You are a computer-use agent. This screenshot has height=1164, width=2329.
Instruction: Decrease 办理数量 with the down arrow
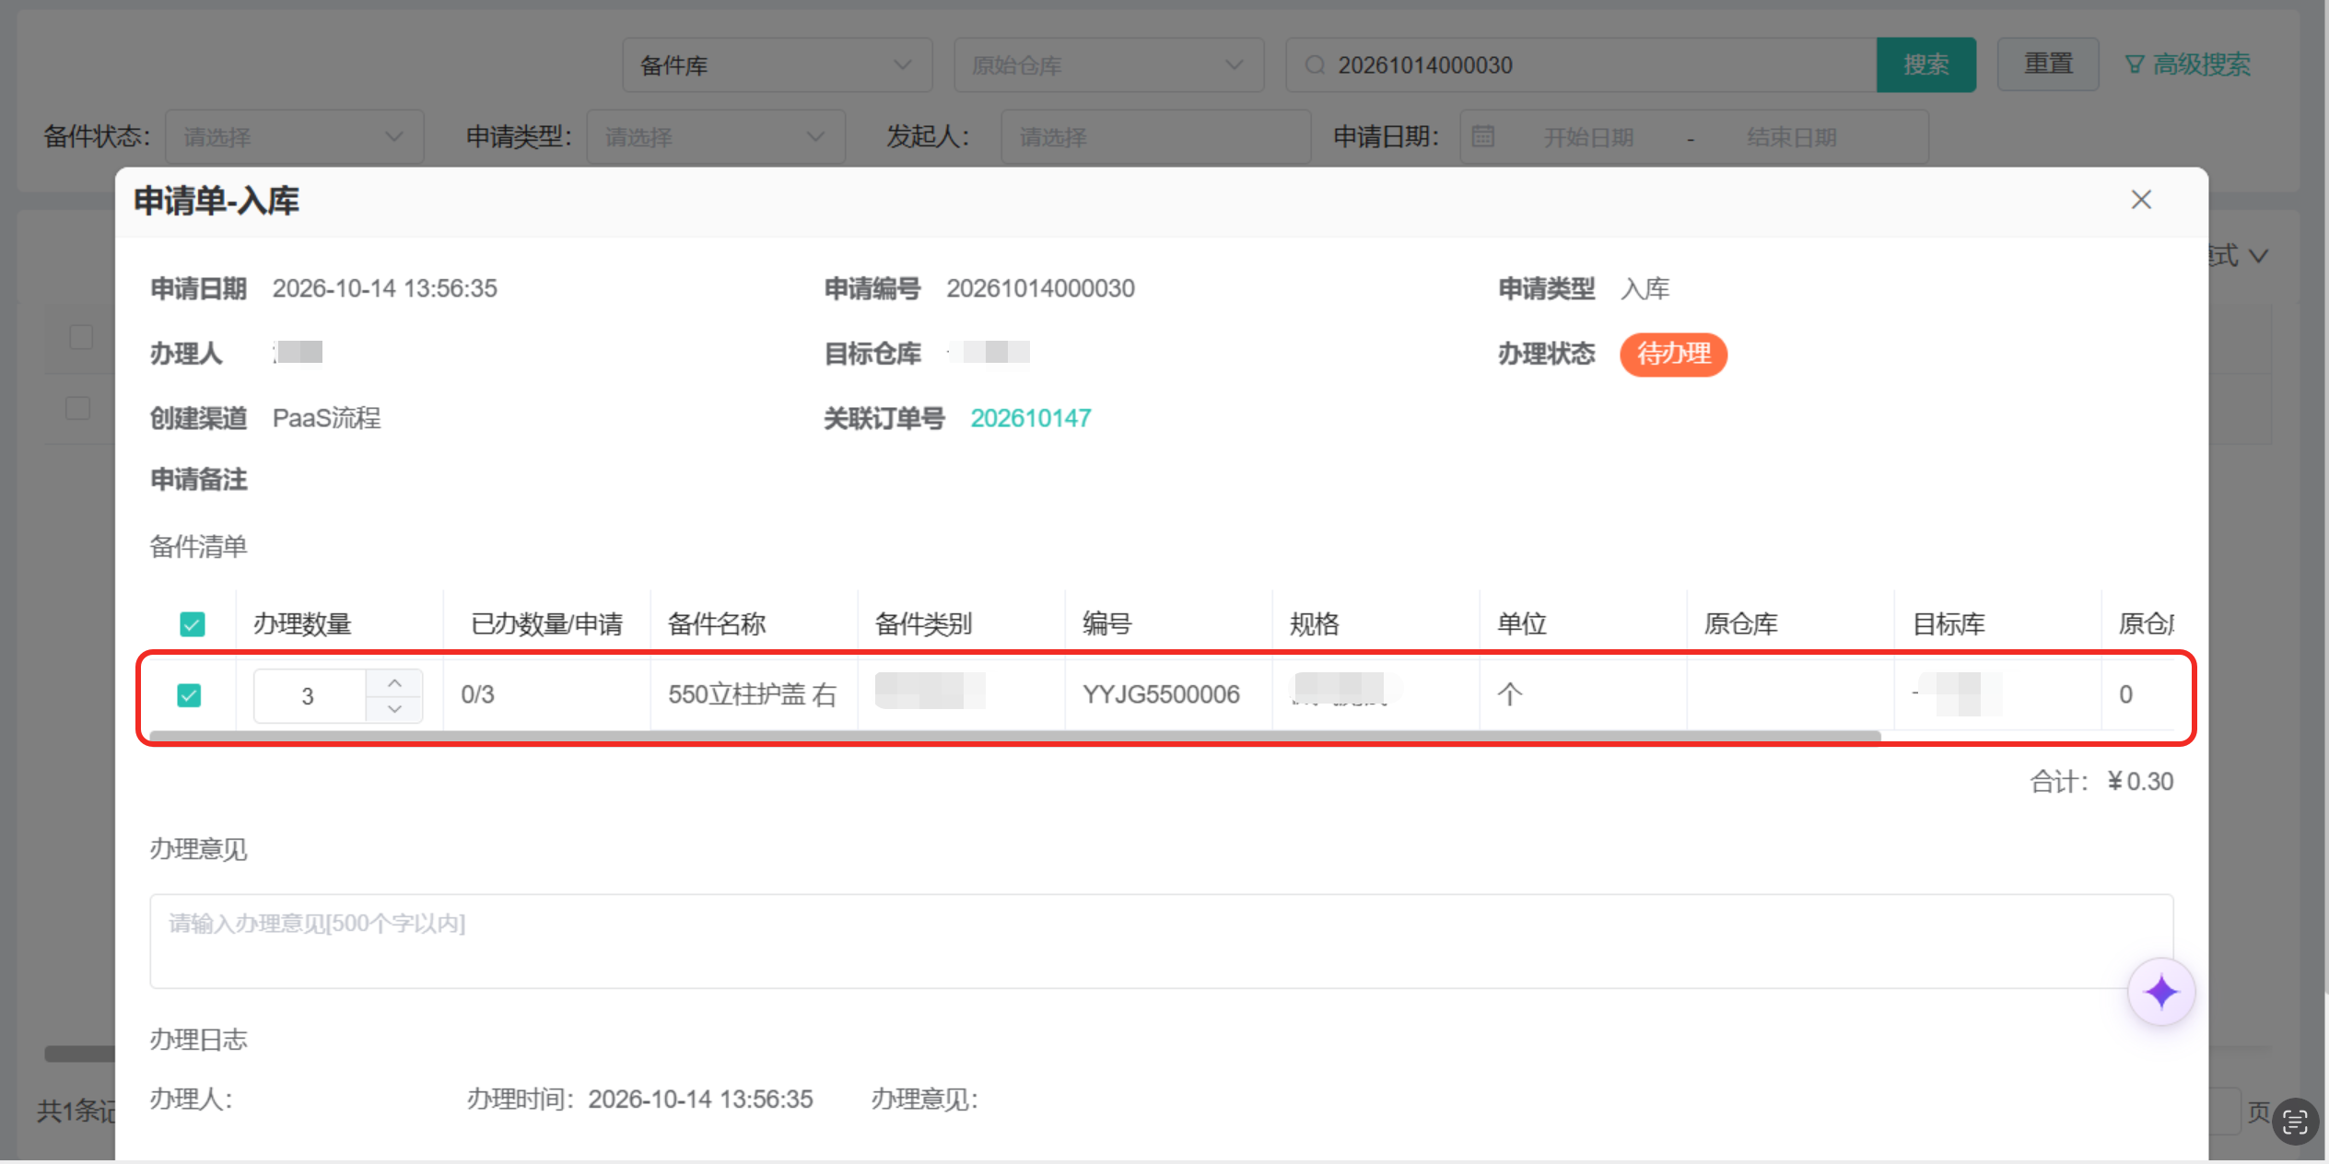click(x=394, y=709)
